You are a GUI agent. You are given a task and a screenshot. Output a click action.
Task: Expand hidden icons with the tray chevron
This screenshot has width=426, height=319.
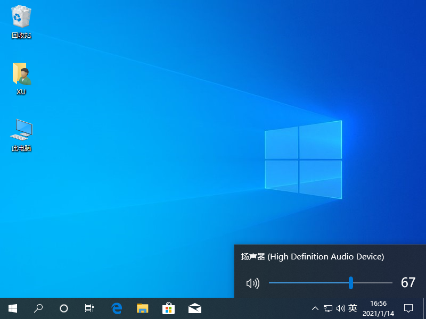click(315, 308)
